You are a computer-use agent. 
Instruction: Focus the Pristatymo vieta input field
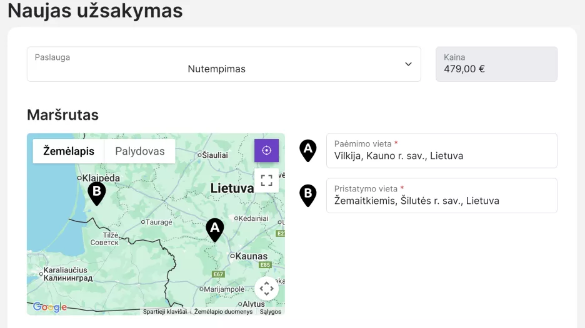441,200
